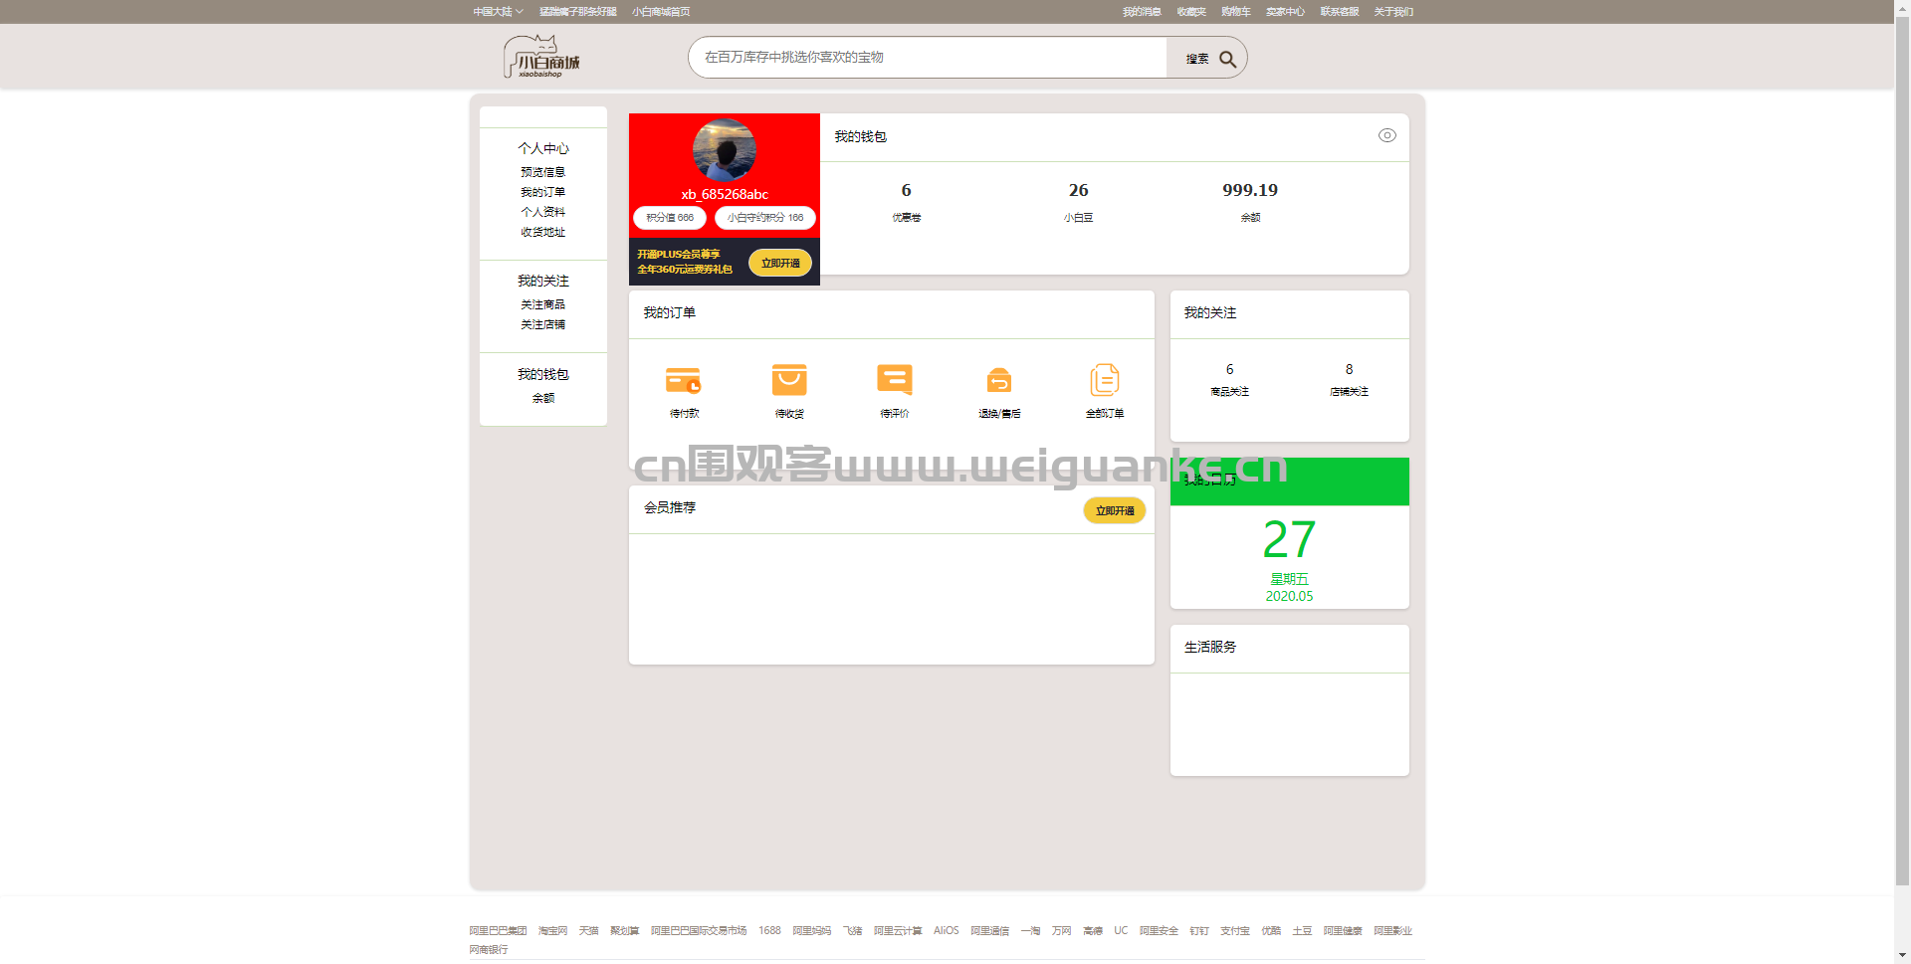1911x964 pixels.
Task: Select 收货地址 in the sidebar
Action: pos(542,232)
